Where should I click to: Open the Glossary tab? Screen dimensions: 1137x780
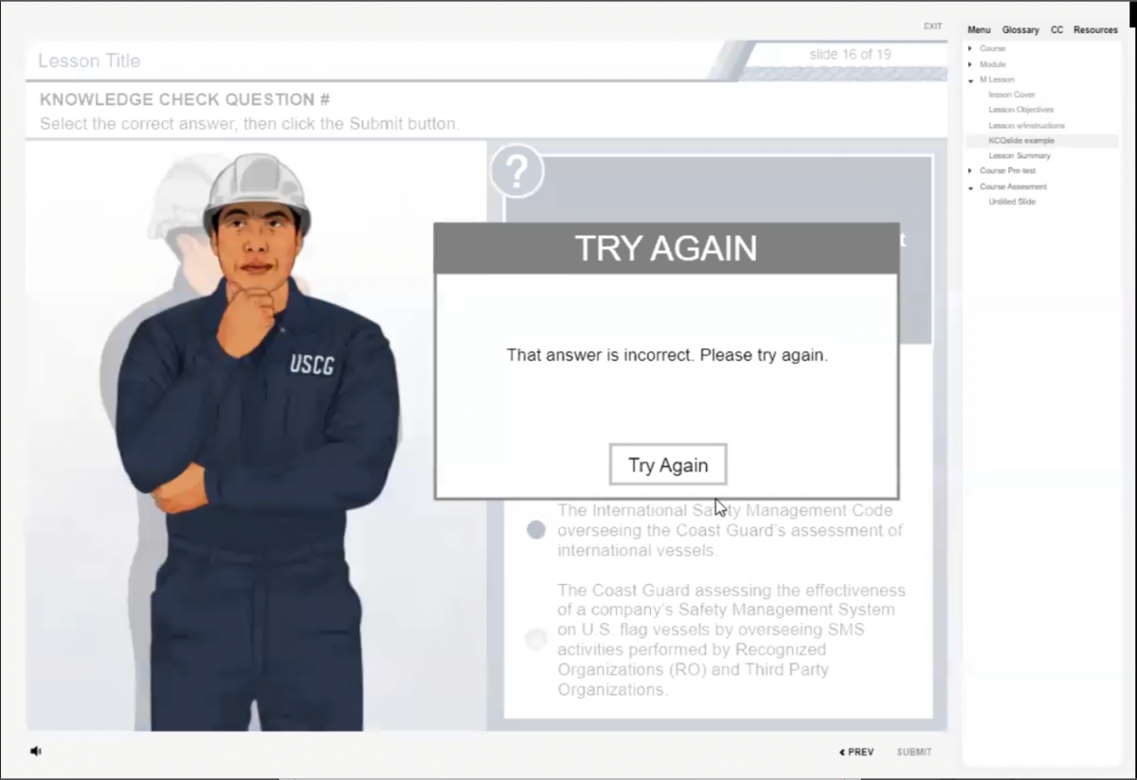pyautogui.click(x=1020, y=30)
